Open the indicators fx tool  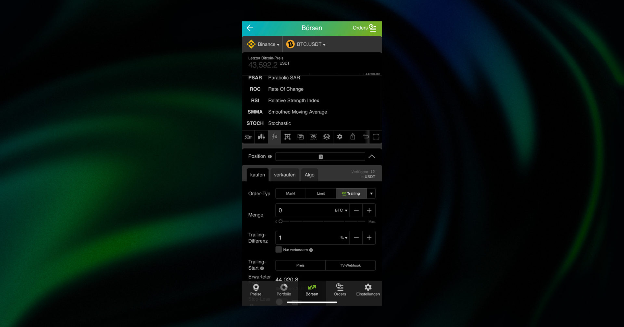point(274,137)
